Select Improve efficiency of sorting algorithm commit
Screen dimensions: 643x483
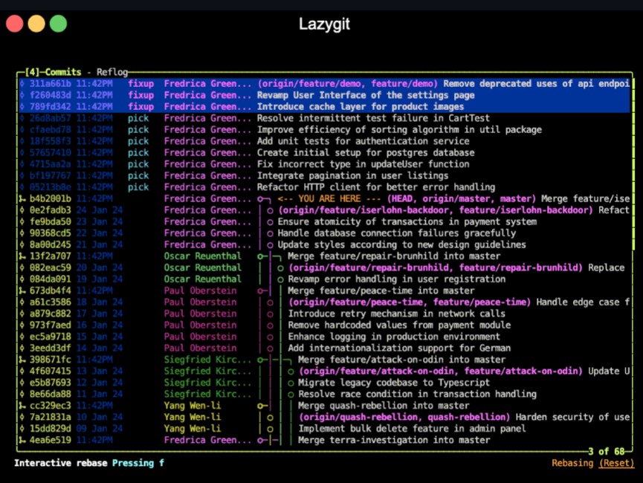point(324,129)
